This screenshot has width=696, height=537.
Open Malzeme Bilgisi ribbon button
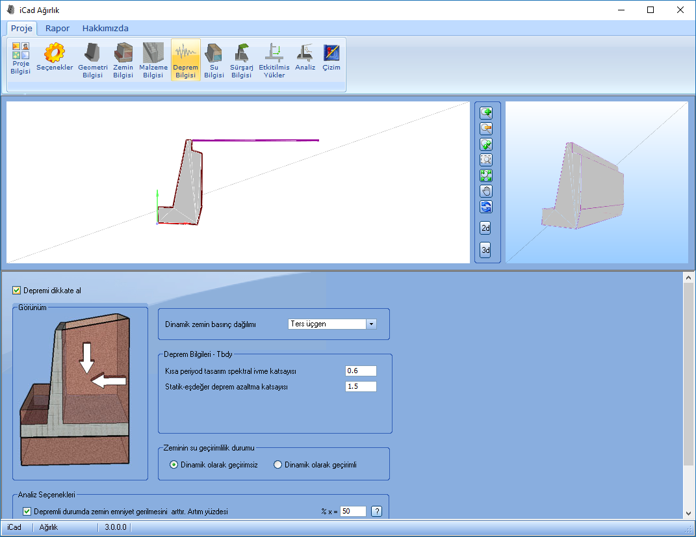[153, 60]
